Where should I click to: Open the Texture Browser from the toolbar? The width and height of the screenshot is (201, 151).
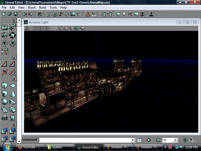point(73,14)
